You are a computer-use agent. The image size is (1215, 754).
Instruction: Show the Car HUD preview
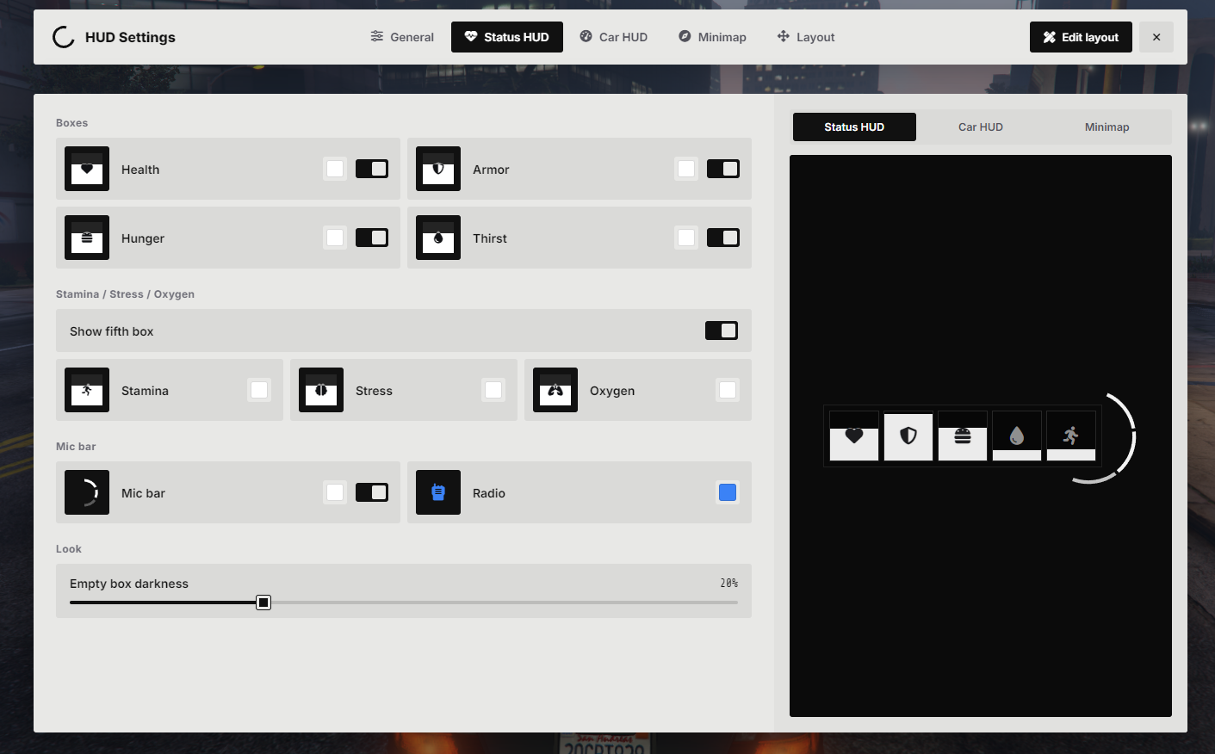click(x=981, y=127)
